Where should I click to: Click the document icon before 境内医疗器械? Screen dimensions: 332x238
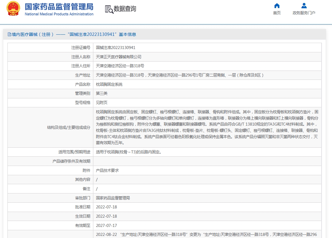tap(9, 34)
